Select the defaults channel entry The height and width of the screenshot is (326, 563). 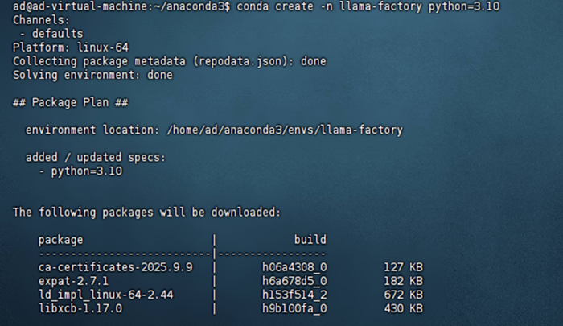pos(53,34)
